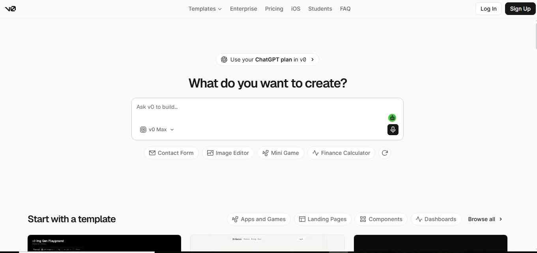The width and height of the screenshot is (537, 253).
Task: Click the Sign Up button
Action: 520,9
